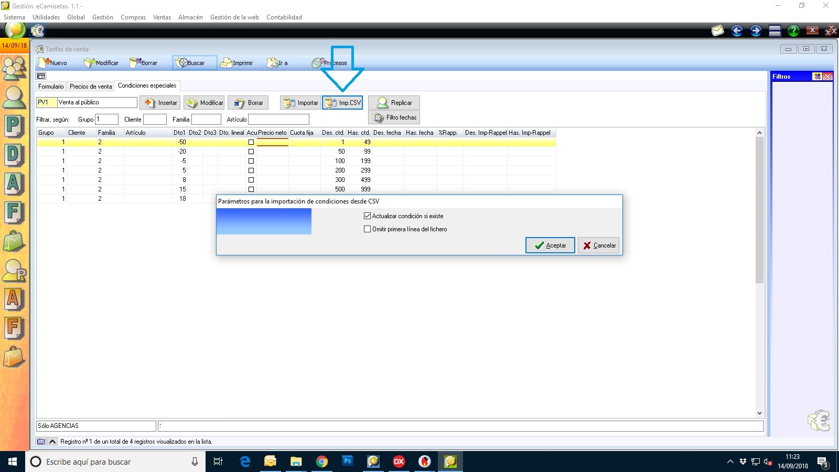
Task: Click the stacked windows icon in top bar
Action: 775,31
